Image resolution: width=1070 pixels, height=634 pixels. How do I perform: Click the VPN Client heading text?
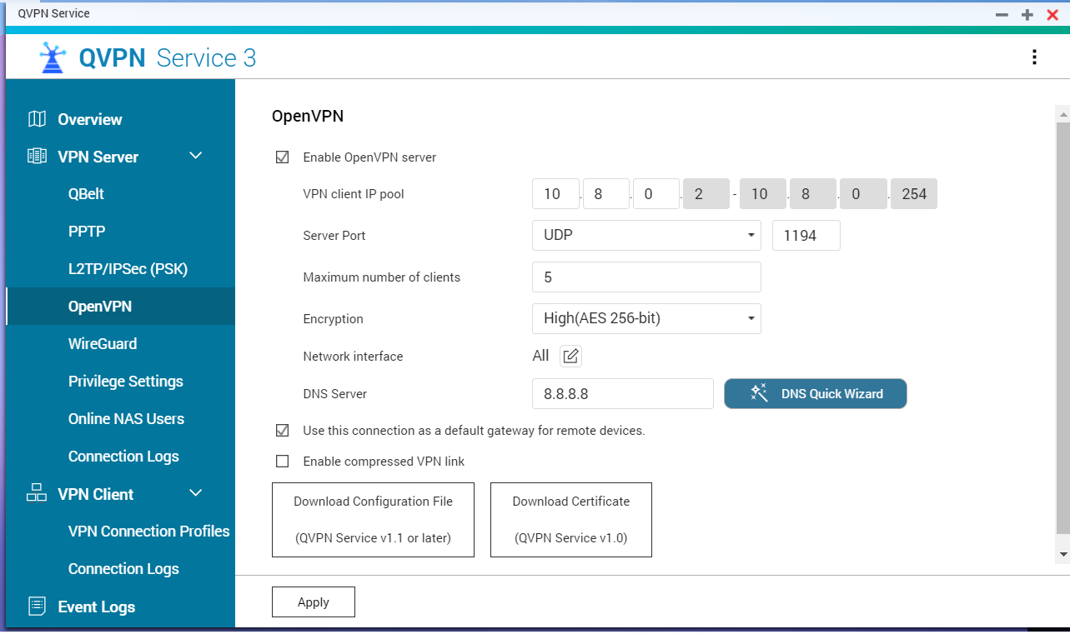(95, 494)
